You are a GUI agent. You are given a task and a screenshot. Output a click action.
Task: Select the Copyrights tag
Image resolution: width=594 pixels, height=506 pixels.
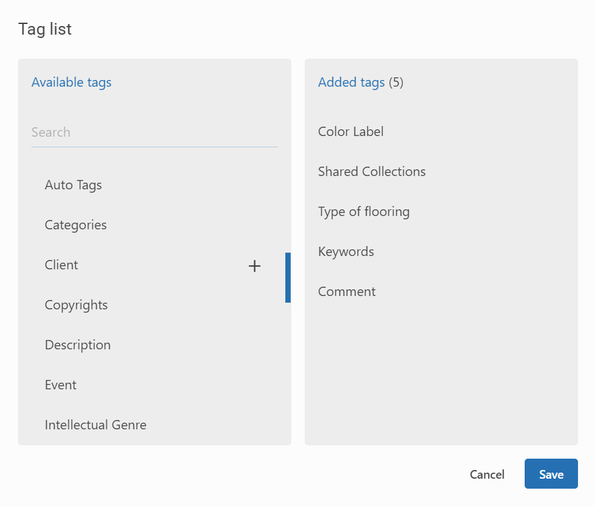[76, 305]
